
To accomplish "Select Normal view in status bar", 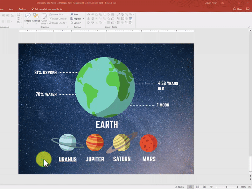I will coord(190,187).
